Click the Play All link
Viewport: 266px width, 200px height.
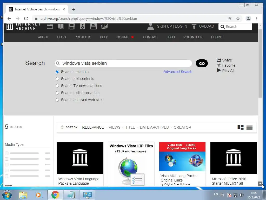226,71
